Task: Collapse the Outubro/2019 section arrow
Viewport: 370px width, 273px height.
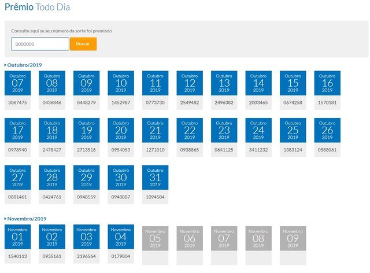Action: click(6, 65)
